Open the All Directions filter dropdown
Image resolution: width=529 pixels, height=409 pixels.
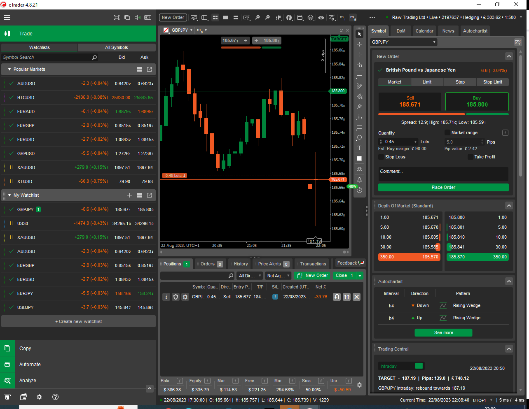tap(250, 276)
